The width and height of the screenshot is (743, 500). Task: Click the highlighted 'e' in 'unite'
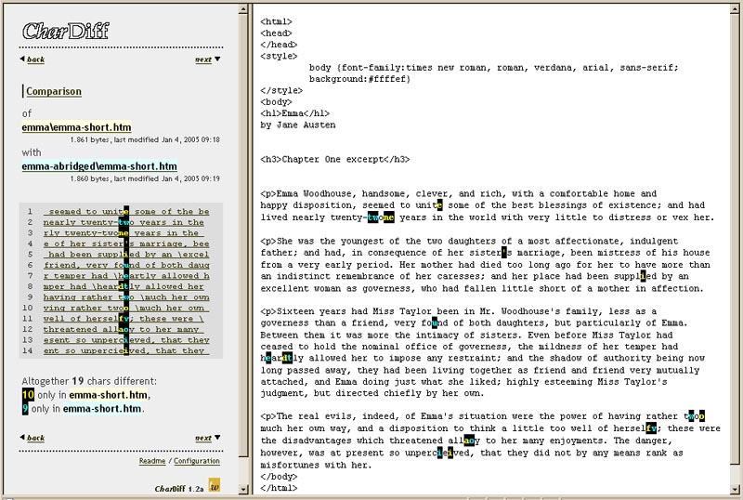tap(439, 205)
